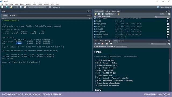This screenshot has width=172, height=97.
Task: Open the Global Environment dropdown
Action: (x=103, y=17)
